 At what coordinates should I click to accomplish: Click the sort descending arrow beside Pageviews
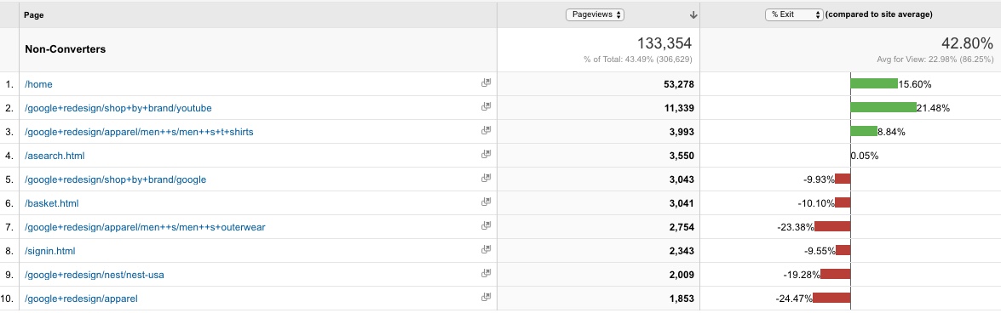click(x=694, y=14)
